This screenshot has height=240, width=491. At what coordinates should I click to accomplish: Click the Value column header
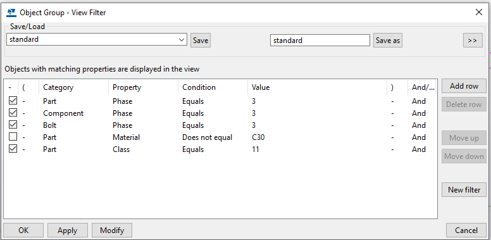point(317,87)
